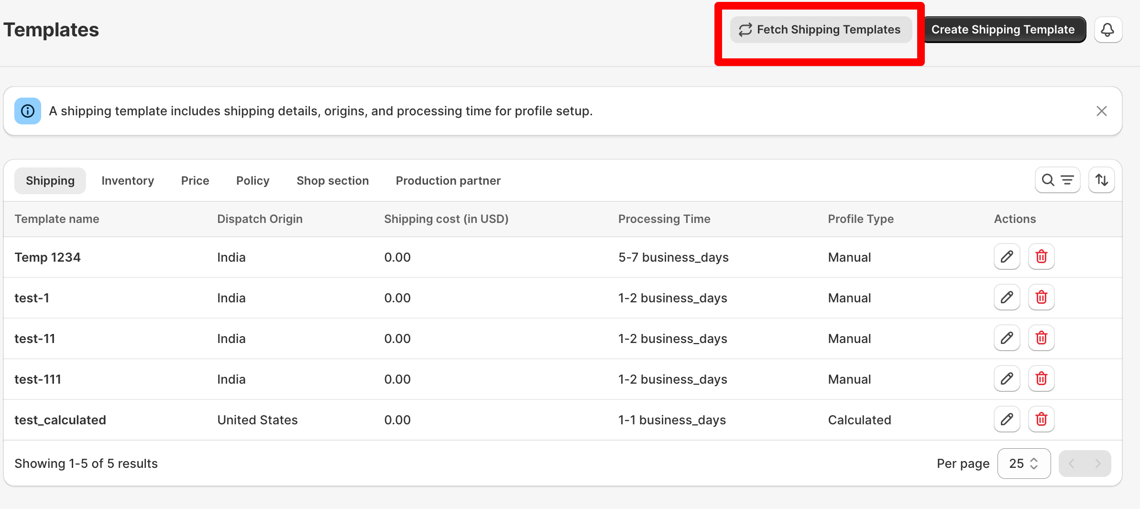Go to the Policy tab
Image resolution: width=1140 pixels, height=509 pixels.
pyautogui.click(x=253, y=181)
